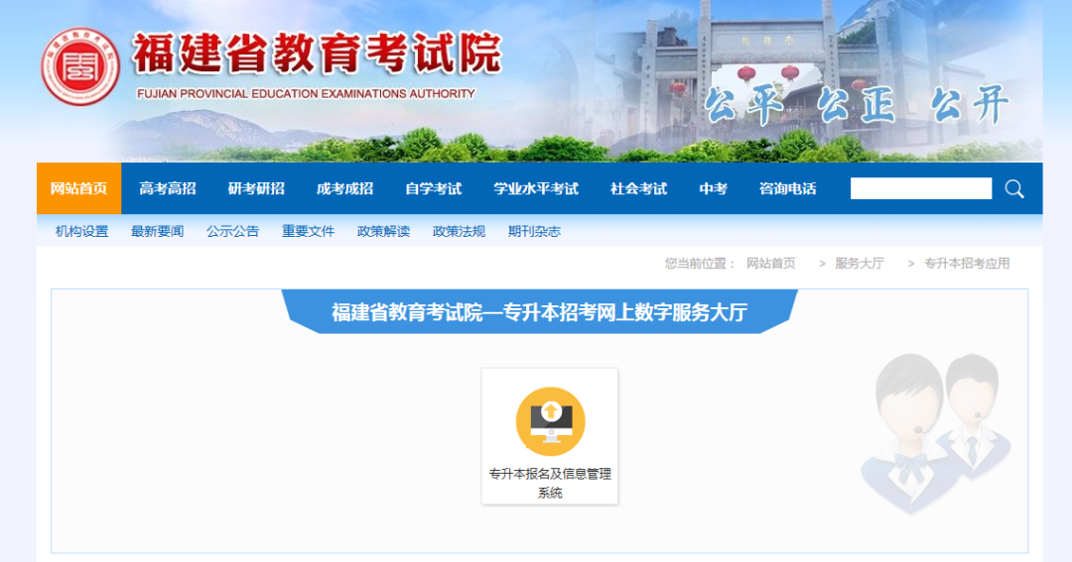1072x562 pixels.
Task: Select 研考研招 in the navigation bar
Action: tap(256, 188)
